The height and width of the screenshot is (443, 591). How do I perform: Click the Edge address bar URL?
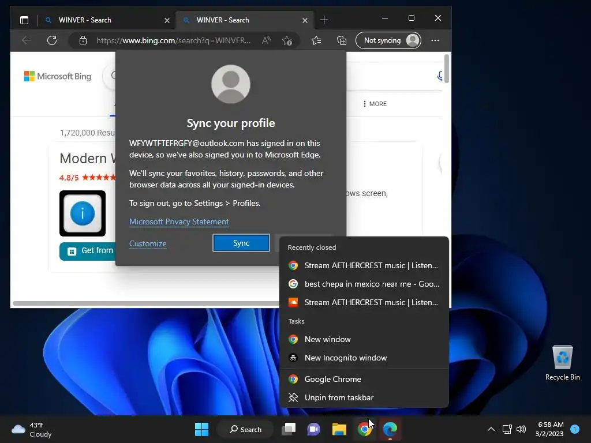[173, 40]
